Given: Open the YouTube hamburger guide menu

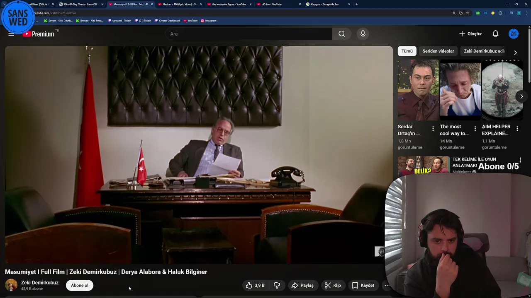Looking at the screenshot, I should [x=11, y=34].
